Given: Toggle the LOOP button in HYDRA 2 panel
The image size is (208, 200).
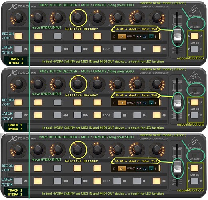Looking at the screenshot, I should (x=97, y=115).
